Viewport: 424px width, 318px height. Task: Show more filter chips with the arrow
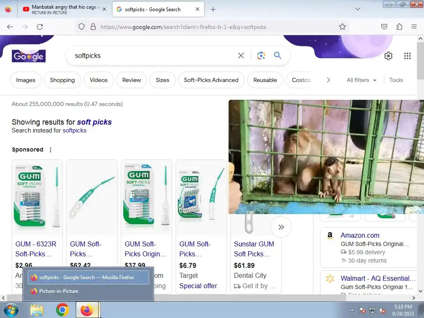coord(328,80)
